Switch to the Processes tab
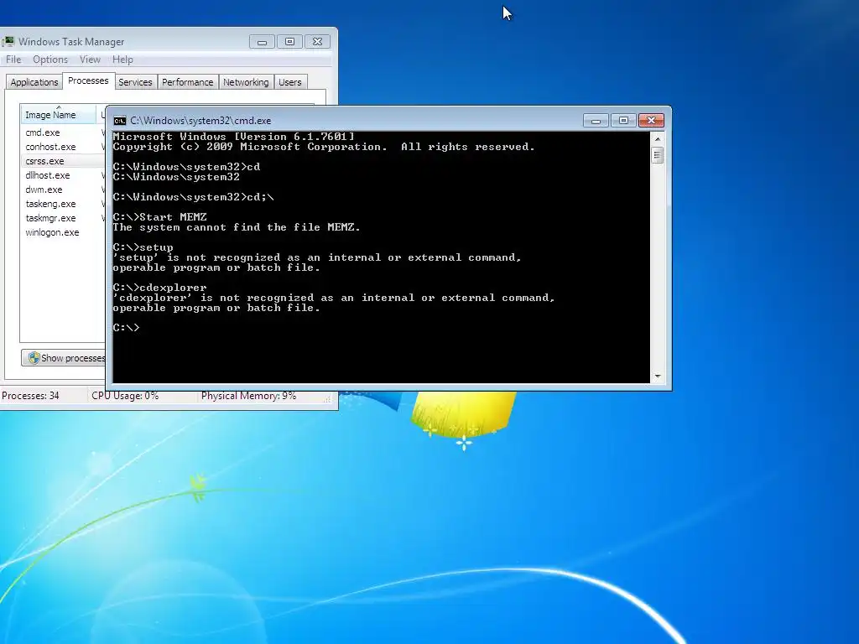This screenshot has height=644, width=859. 88,80
